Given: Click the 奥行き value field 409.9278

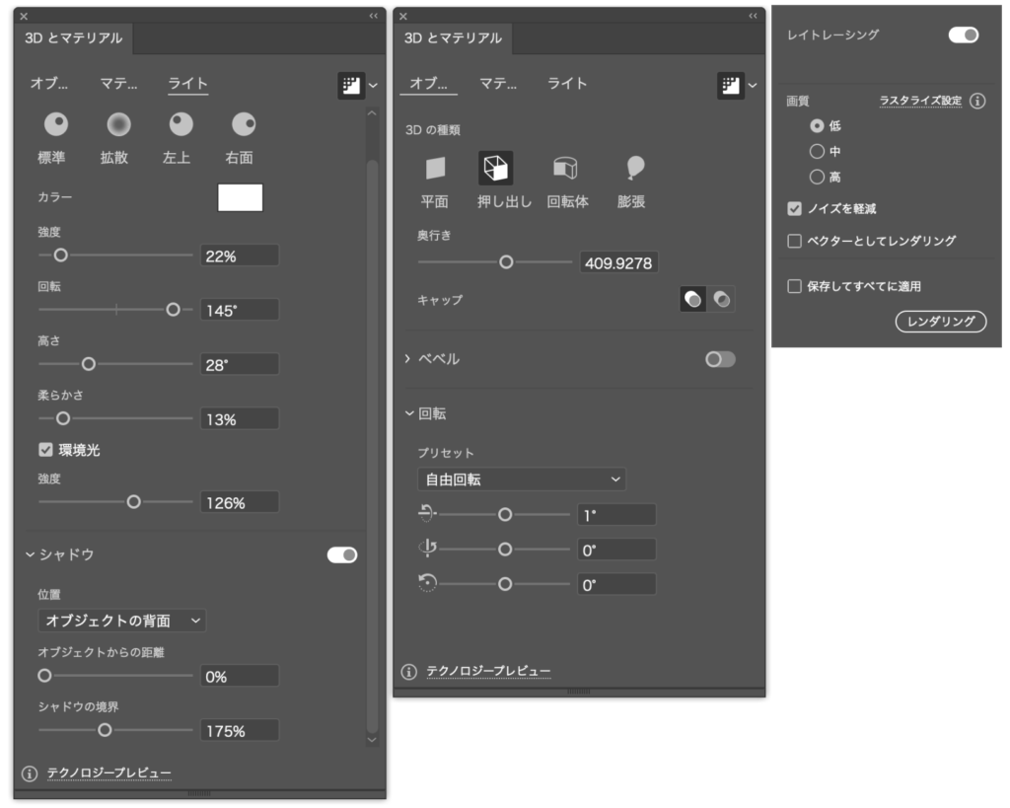Looking at the screenshot, I should click(618, 262).
